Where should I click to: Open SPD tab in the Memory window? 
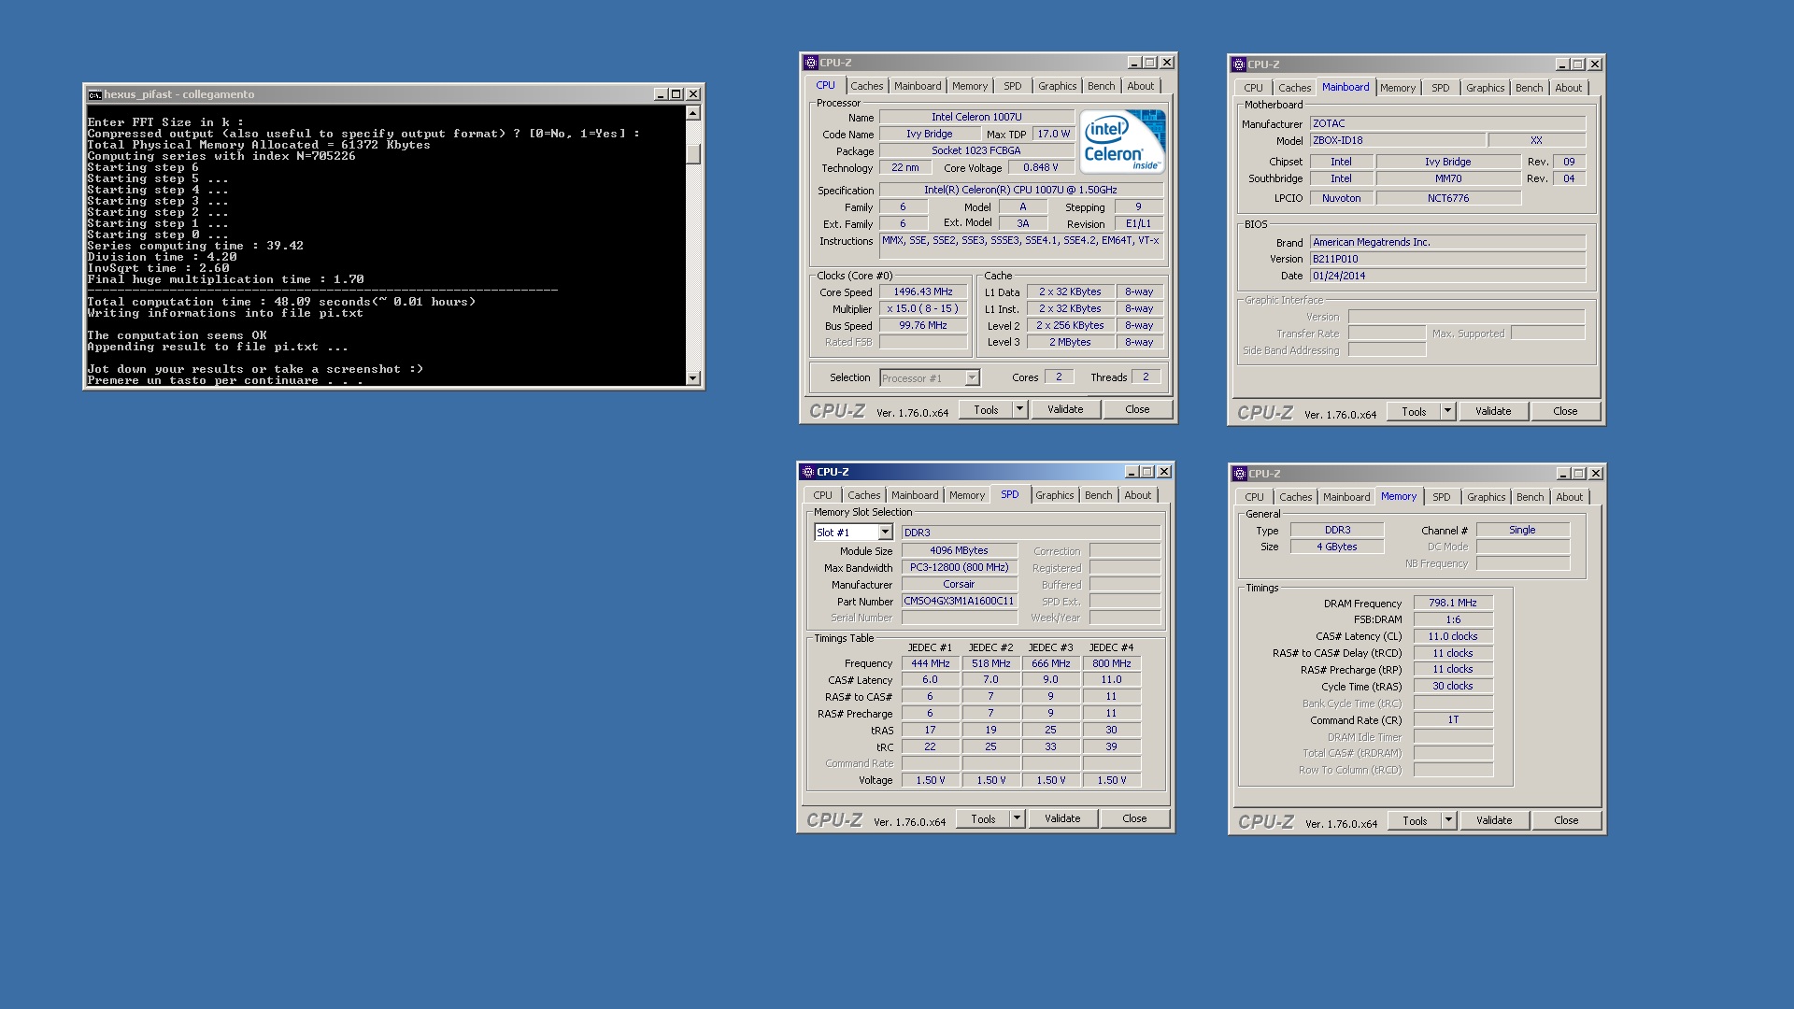(x=1441, y=497)
